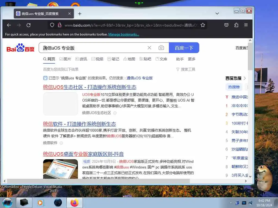Open the dark globe taskbar icon
Screen dimensions: 278x208
click(58, 203)
